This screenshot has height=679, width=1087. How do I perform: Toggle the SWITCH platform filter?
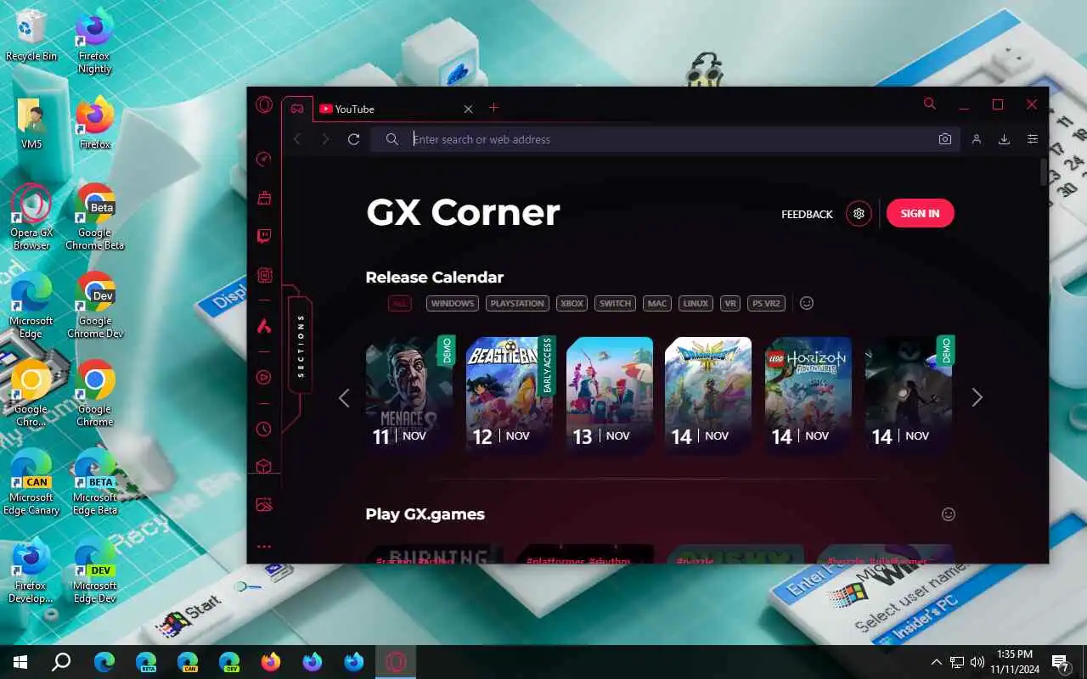click(x=615, y=303)
